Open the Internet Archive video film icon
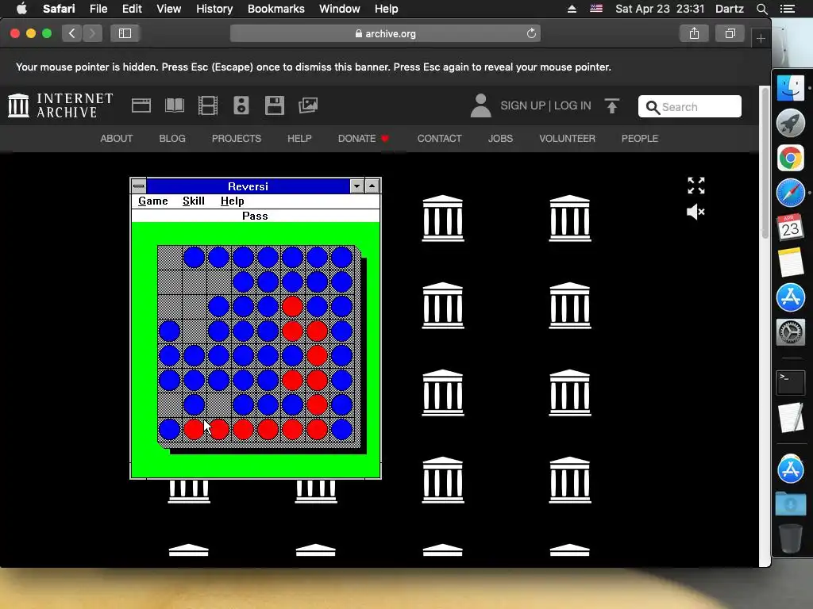Image resolution: width=813 pixels, height=609 pixels. (x=208, y=105)
